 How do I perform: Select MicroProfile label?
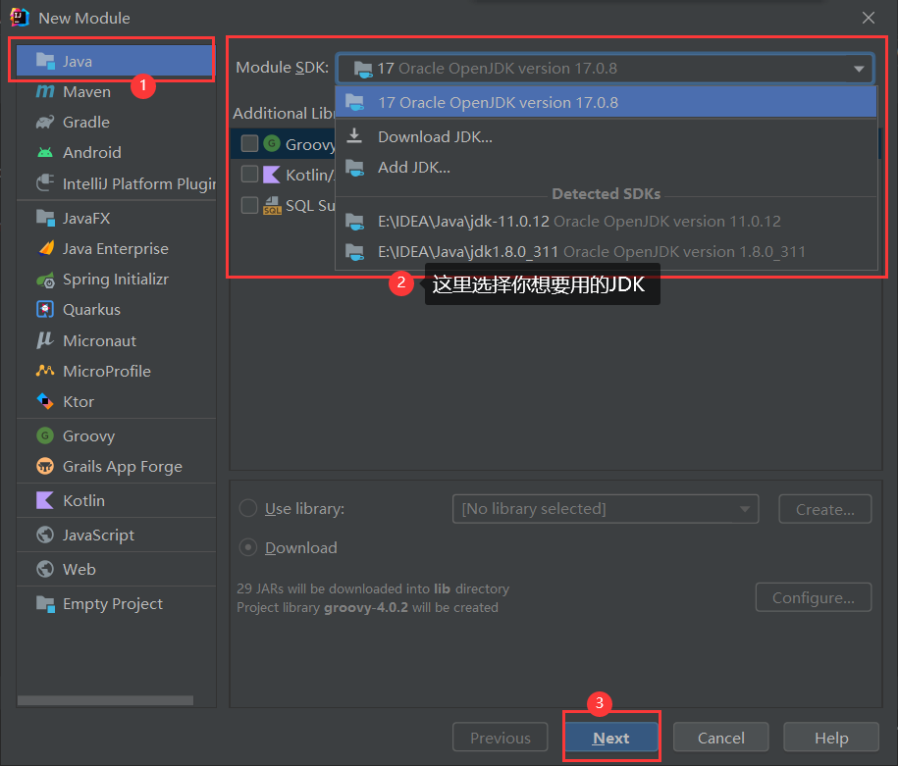107,371
